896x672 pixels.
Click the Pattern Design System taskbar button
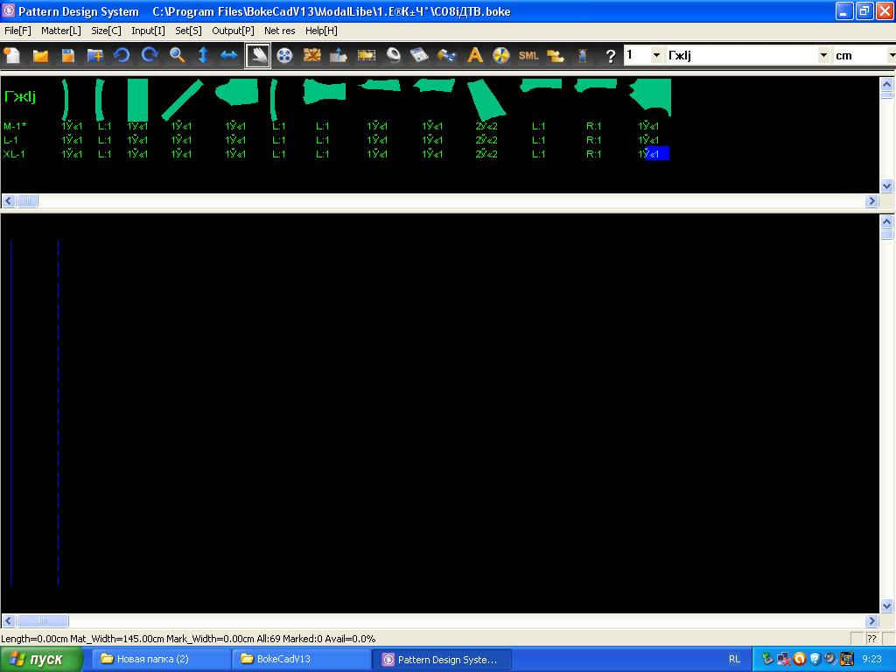(x=442, y=660)
